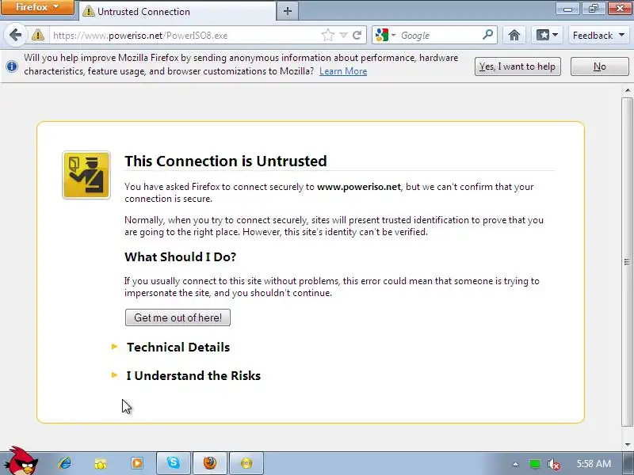Expand I Understand the Risks section

tap(193, 375)
